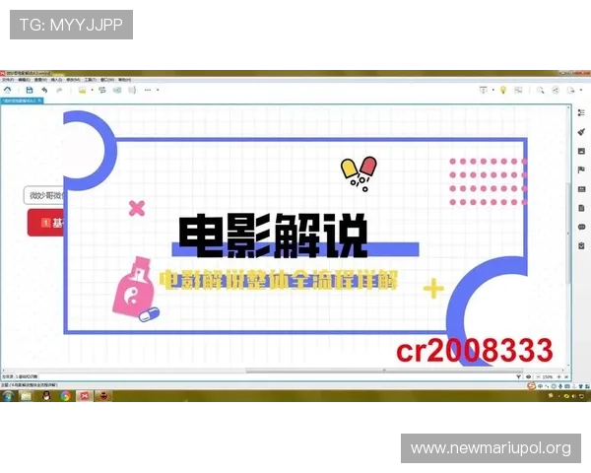This screenshot has width=591, height=473.
Task: Click the volume icon in the system tray
Action: tap(573, 396)
